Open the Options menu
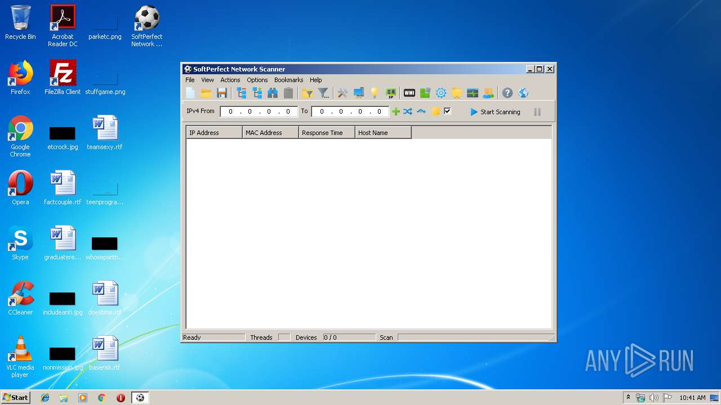This screenshot has width=721, height=405. coord(257,80)
